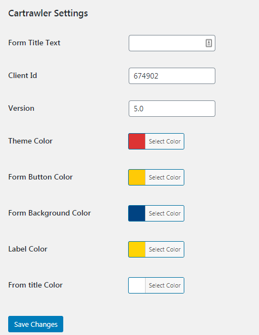Save Changes to the Cartrawler settings
This screenshot has height=335, width=259.
point(35,324)
